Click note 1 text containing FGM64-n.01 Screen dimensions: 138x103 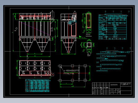click(115, 52)
